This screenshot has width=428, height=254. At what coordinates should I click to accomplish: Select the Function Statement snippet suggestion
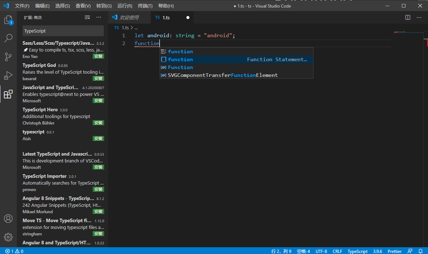[237, 59]
